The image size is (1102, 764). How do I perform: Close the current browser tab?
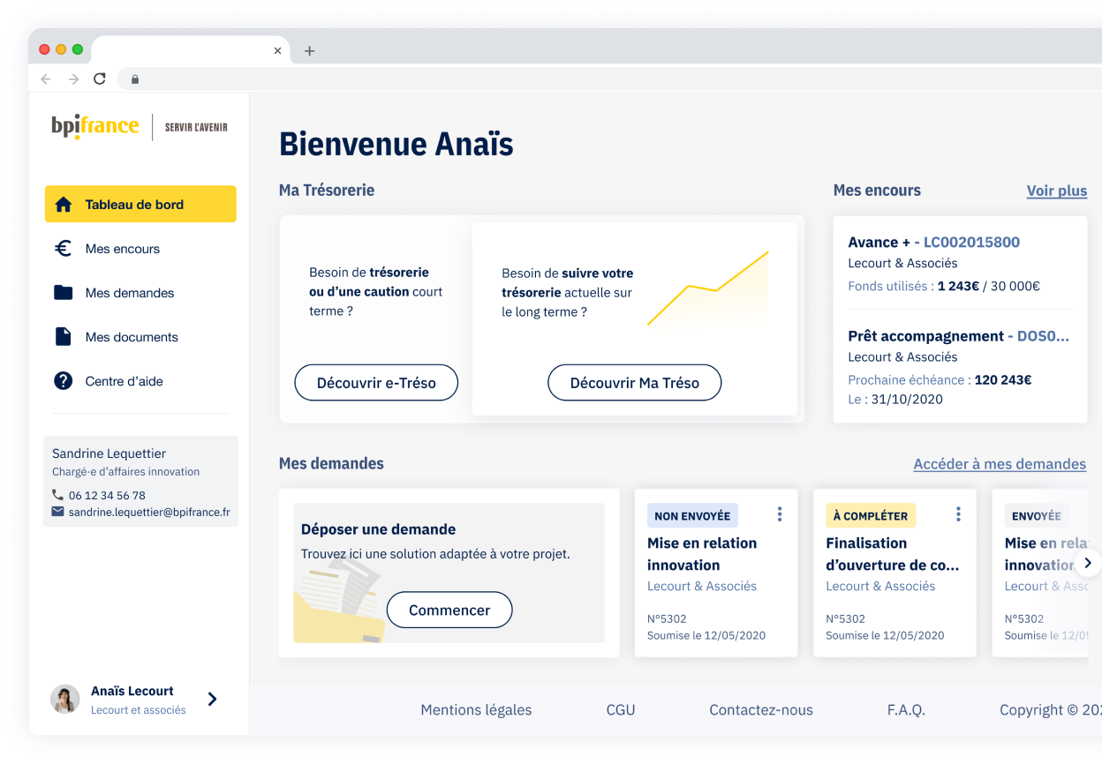click(x=277, y=50)
